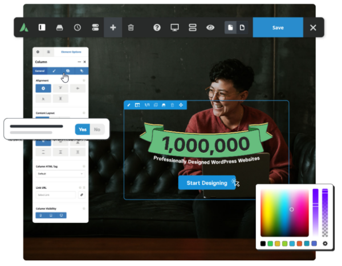Screen dimensions: 342x266
Task: Select the center Alignment option
Action: click(x=78, y=88)
